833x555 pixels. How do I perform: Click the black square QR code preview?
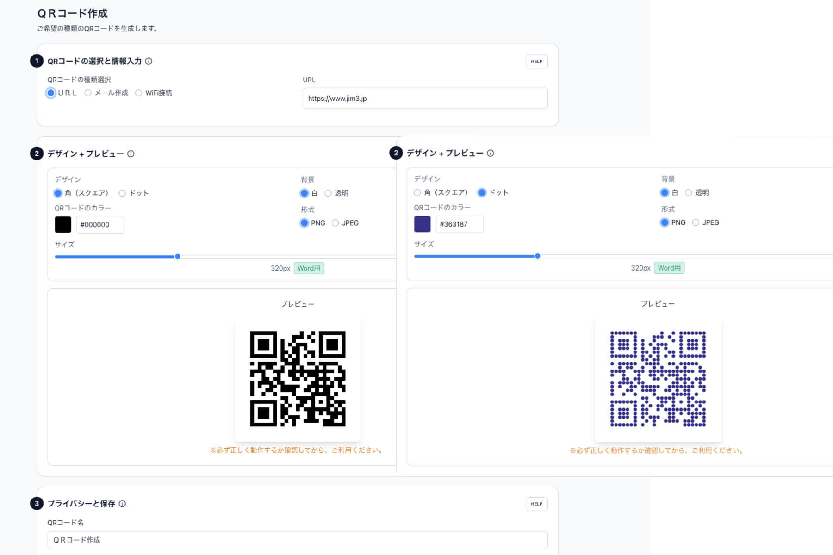tap(298, 379)
